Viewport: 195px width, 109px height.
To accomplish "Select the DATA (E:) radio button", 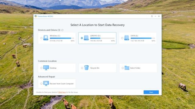I will (x=122, y=38).
